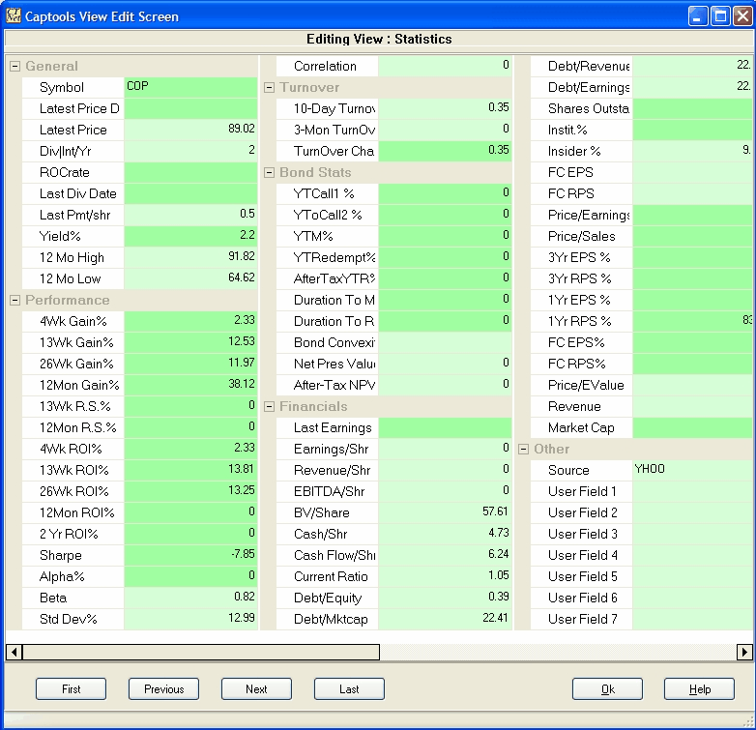Image resolution: width=756 pixels, height=730 pixels.
Task: Jump to the Last record
Action: 349,689
